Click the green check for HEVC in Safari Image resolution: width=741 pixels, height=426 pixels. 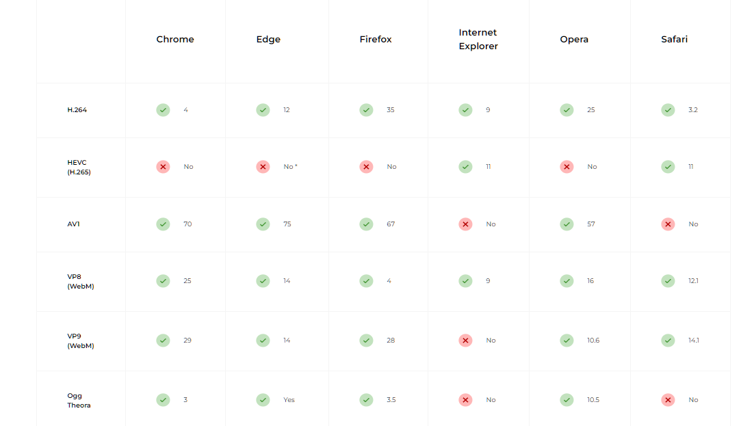(668, 167)
